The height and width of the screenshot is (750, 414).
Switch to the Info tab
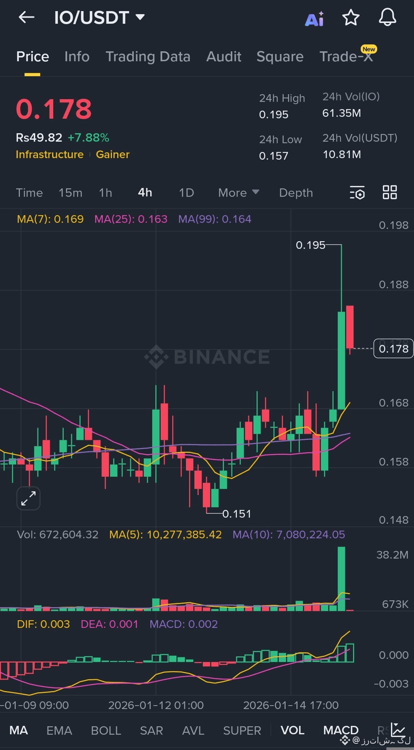[x=77, y=57]
